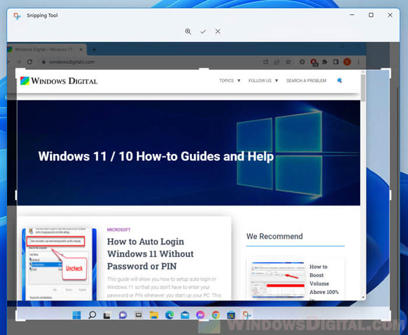408x335 pixels.
Task: Click the website search magnifier icon
Action: 340,81
